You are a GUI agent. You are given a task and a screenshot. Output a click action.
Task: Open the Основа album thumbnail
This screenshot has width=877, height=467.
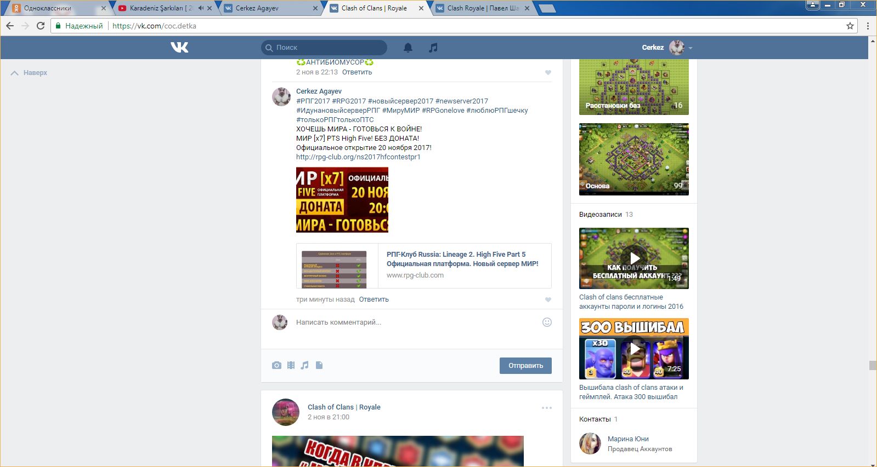634,159
